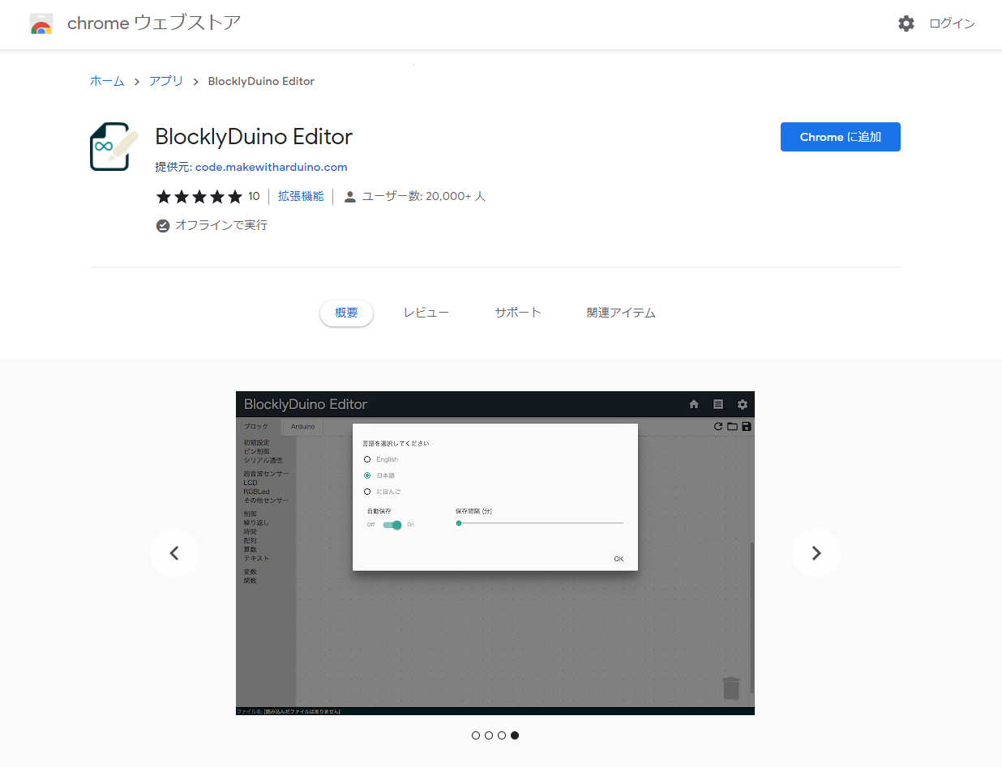Click the Chrome Web Store logo icon

[41, 23]
